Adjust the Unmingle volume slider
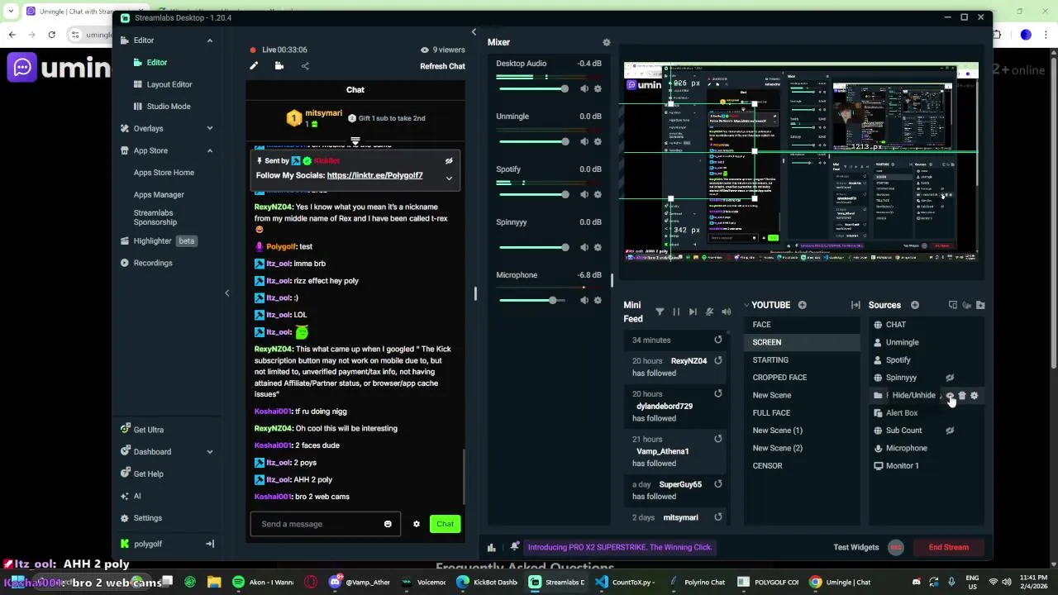The height and width of the screenshot is (595, 1058). (533, 141)
